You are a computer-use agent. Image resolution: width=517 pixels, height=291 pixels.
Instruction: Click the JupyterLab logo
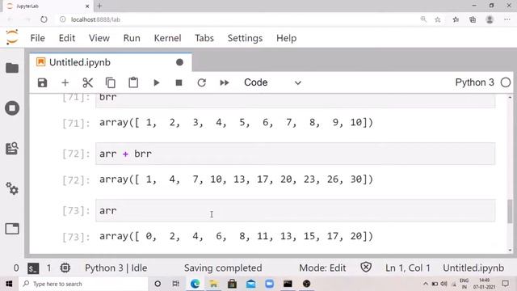[12, 37]
